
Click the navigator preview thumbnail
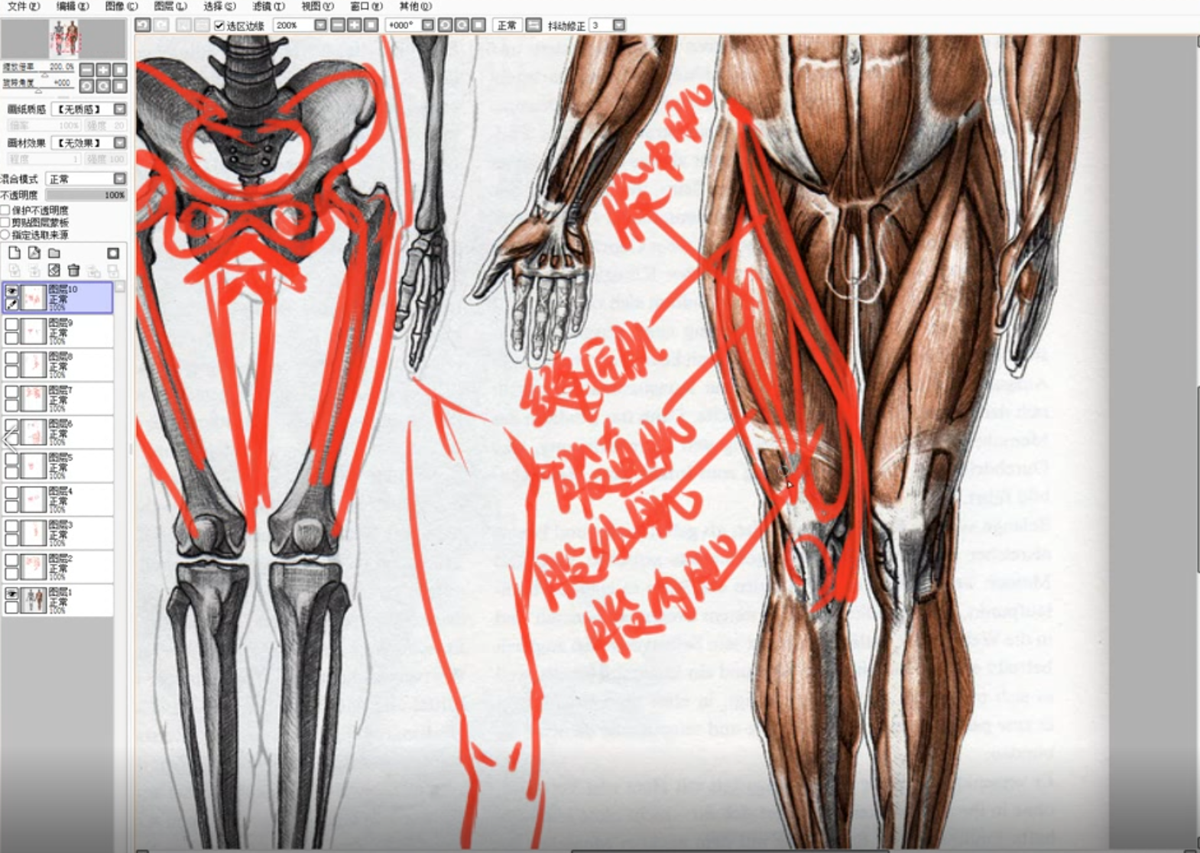point(64,38)
